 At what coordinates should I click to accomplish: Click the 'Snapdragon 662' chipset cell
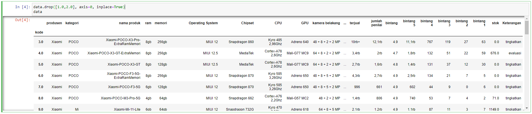[x=241, y=98]
